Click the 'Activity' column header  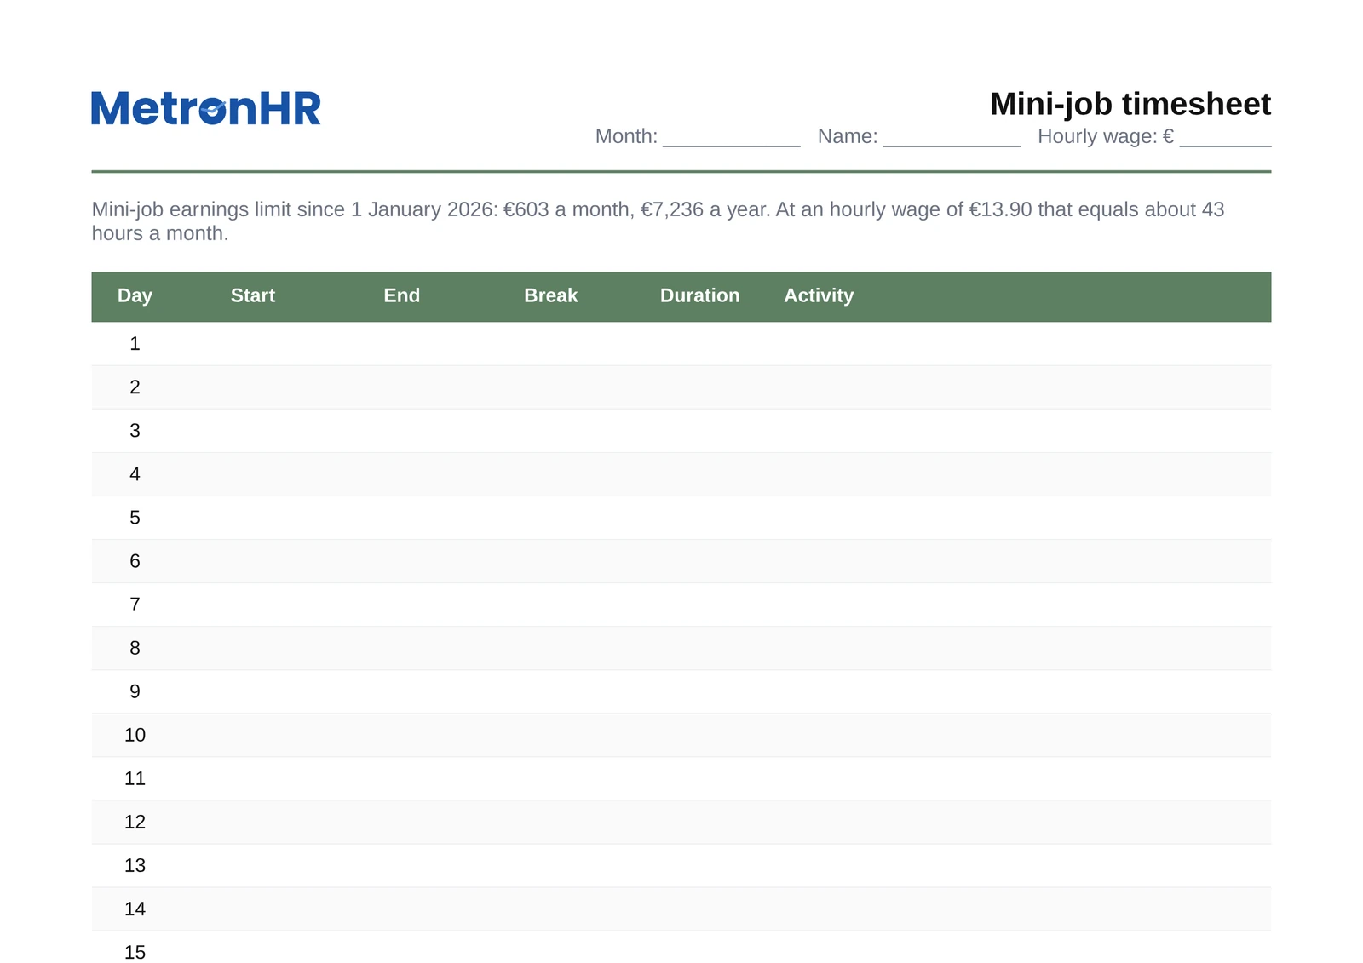pyautogui.click(x=819, y=295)
